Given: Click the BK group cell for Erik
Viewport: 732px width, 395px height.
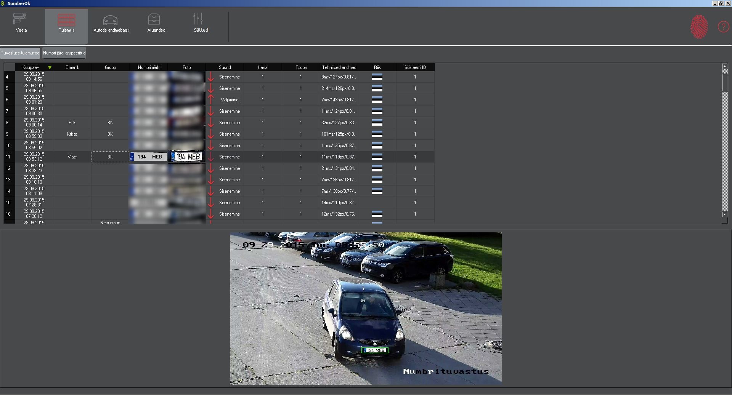Looking at the screenshot, I should click(x=110, y=123).
